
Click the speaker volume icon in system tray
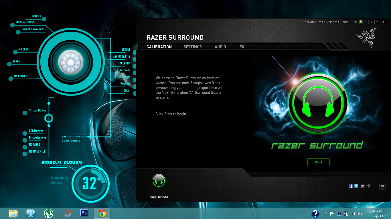(360, 213)
